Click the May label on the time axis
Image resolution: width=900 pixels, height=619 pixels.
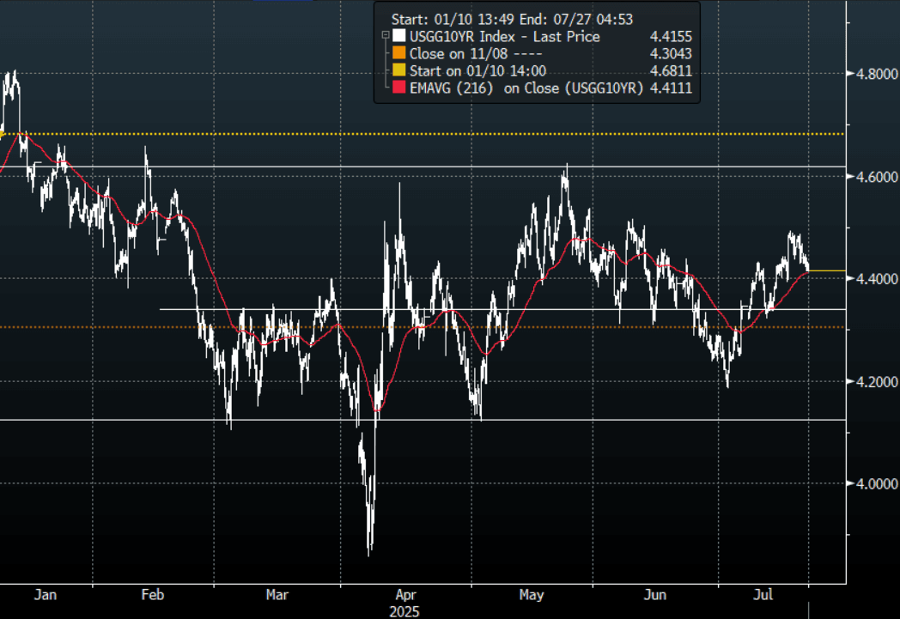[x=531, y=594]
